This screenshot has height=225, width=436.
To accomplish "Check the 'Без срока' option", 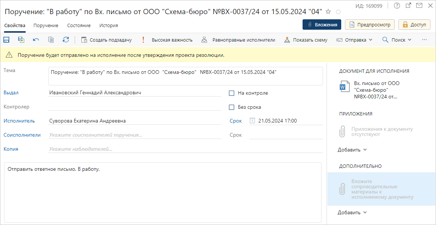I will coord(232,107).
